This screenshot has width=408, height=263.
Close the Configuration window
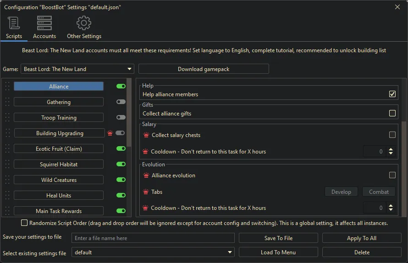tap(397, 7)
